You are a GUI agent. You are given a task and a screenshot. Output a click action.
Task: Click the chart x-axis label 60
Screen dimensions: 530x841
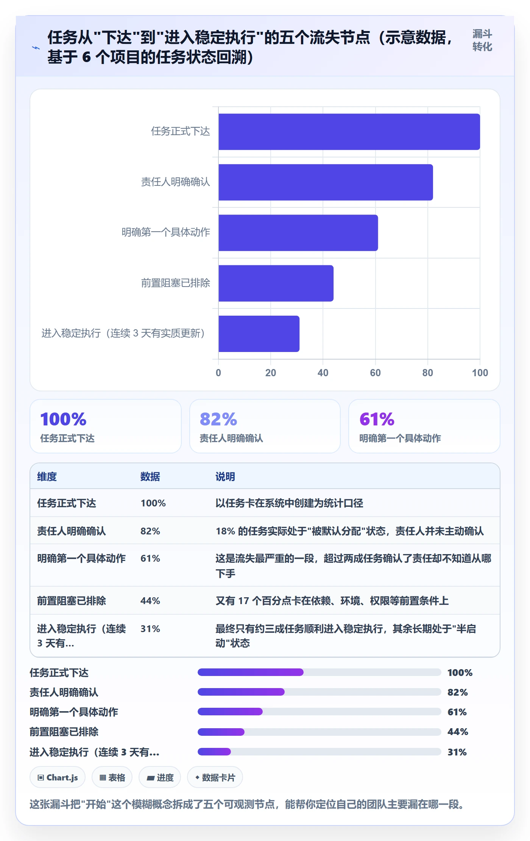coord(375,373)
